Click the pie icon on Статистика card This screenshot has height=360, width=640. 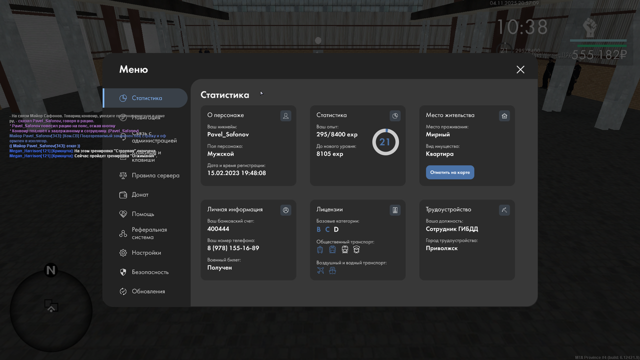pos(395,116)
